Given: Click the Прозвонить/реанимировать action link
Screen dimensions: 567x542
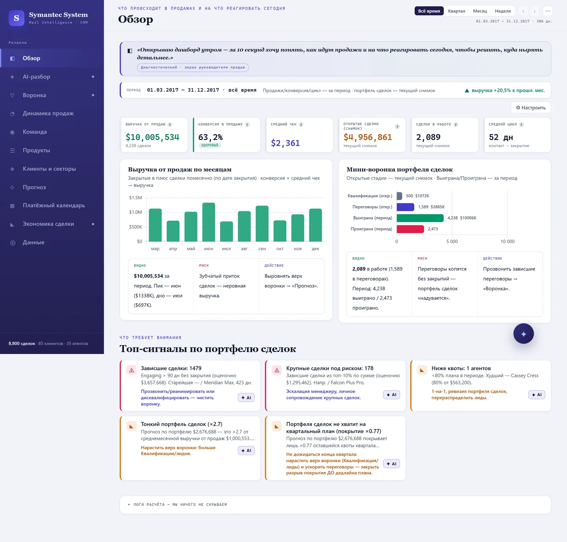Looking at the screenshot, I should click(178, 398).
